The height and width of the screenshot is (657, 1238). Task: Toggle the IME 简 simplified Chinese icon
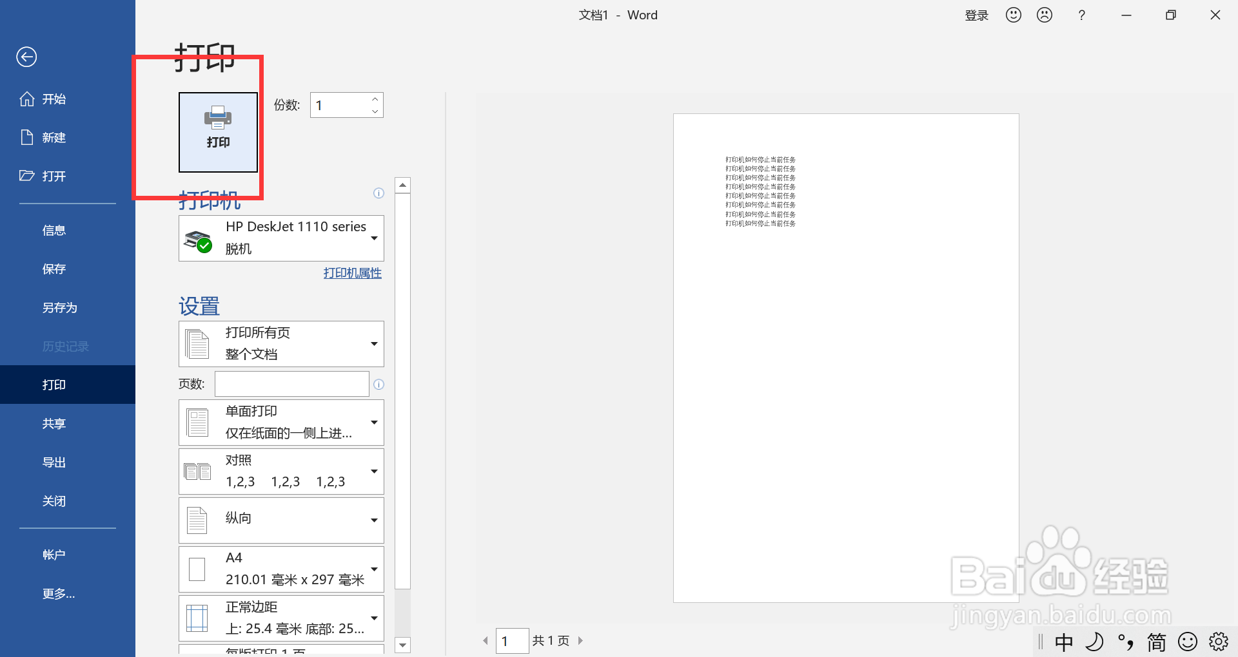[1157, 642]
